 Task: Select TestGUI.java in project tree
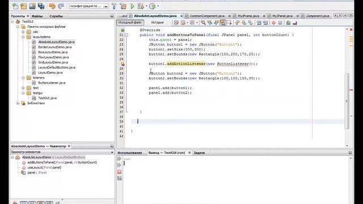pyautogui.click(x=47, y=98)
